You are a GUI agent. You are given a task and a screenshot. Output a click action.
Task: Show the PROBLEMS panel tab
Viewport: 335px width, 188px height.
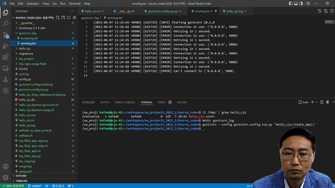[x=88, y=102]
